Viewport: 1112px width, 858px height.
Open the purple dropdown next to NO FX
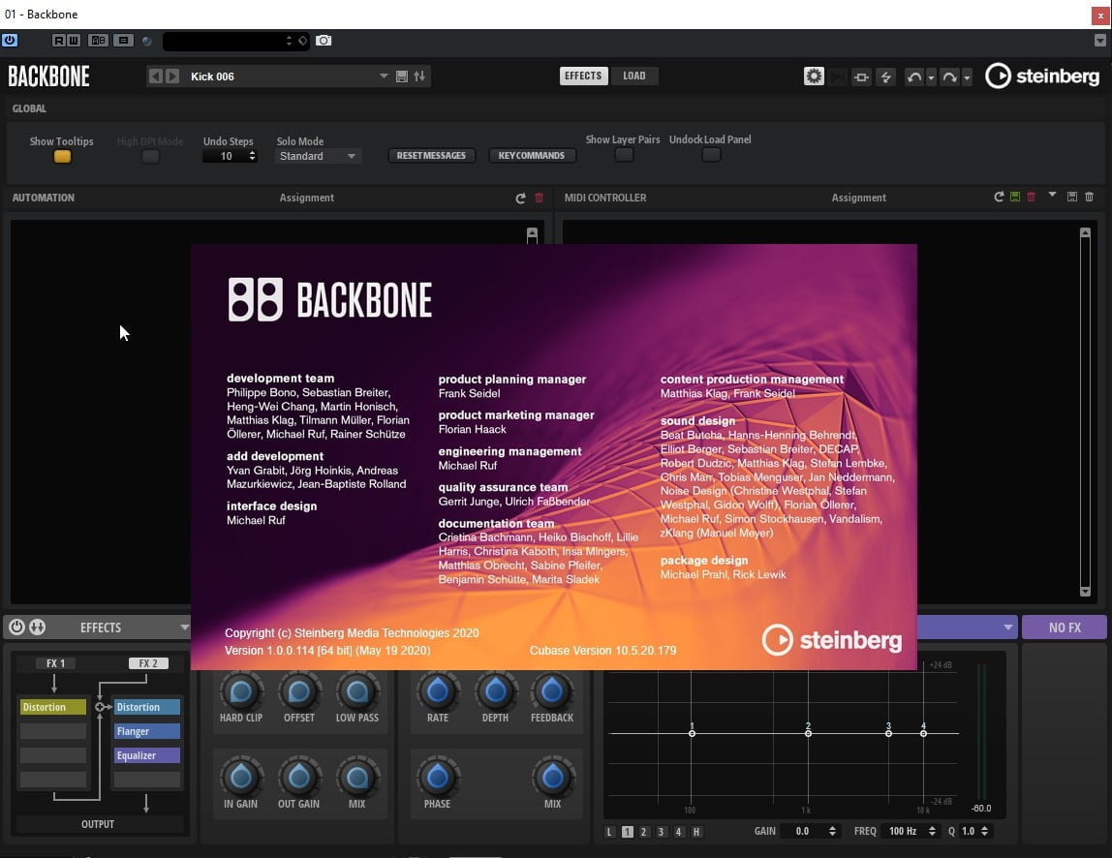click(x=1007, y=627)
